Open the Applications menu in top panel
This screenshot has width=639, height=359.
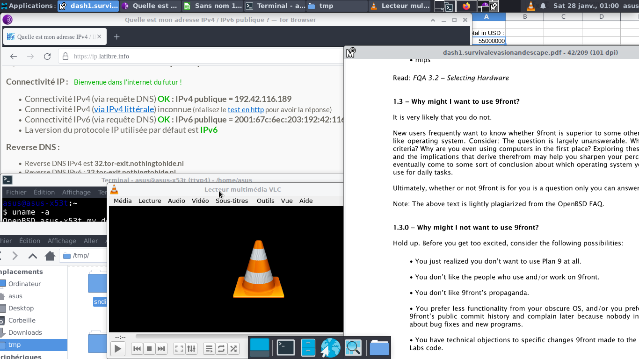tap(27, 6)
